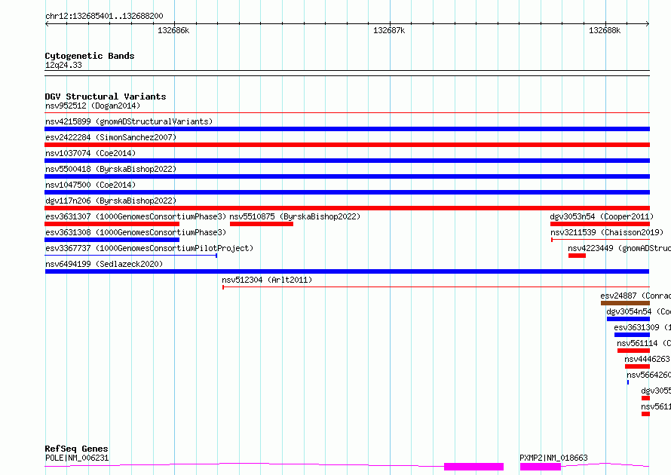Click the red bar under dgv3053n54
The height and width of the screenshot is (475, 671).
[x=600, y=224]
